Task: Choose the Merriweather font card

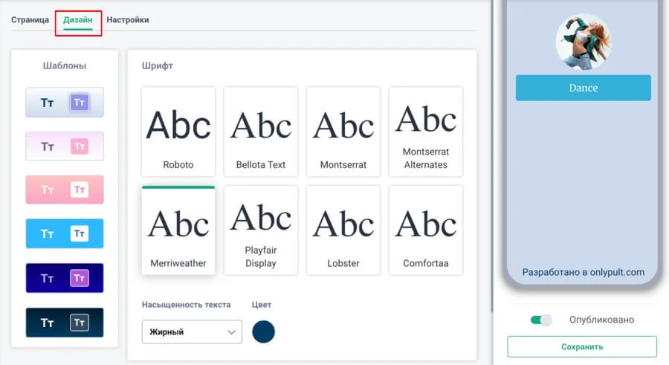Action: 178,230
